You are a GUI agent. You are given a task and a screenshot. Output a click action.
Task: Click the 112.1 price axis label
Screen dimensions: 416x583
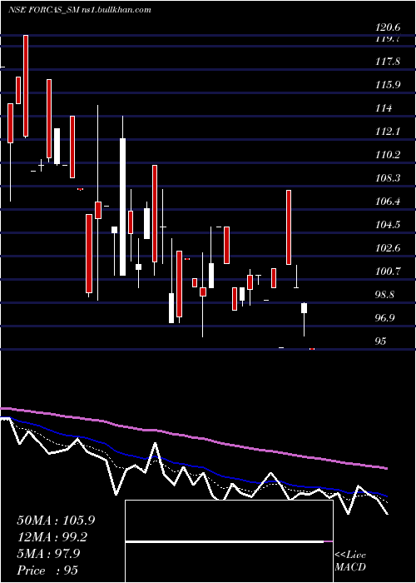point(388,132)
